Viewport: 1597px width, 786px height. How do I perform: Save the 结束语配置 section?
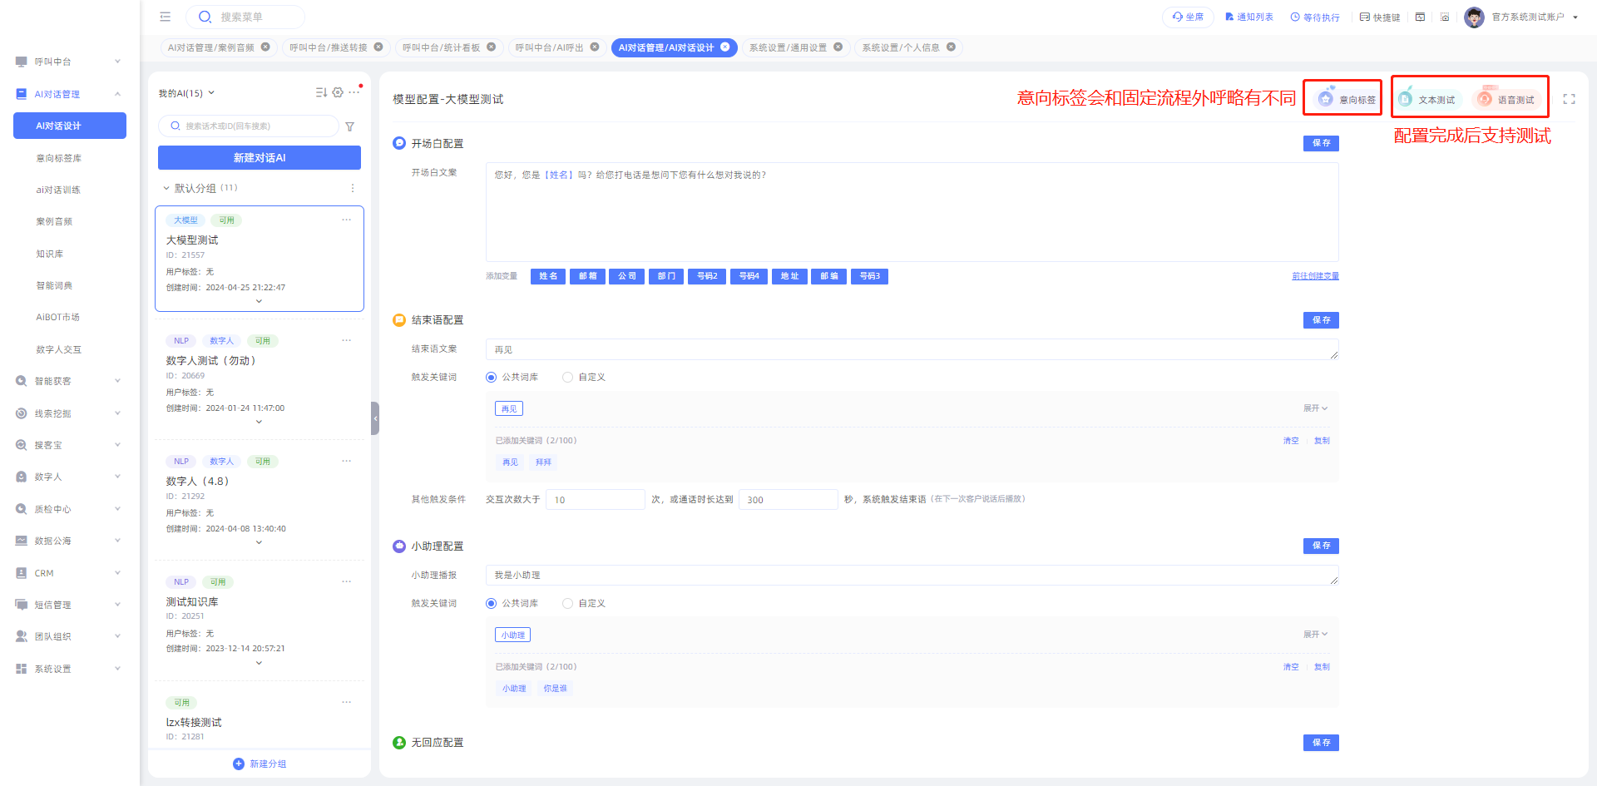click(1321, 320)
